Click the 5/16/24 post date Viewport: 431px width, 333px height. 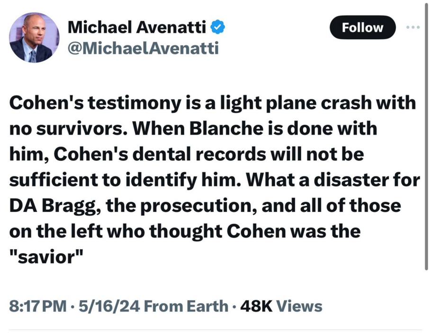point(108,306)
